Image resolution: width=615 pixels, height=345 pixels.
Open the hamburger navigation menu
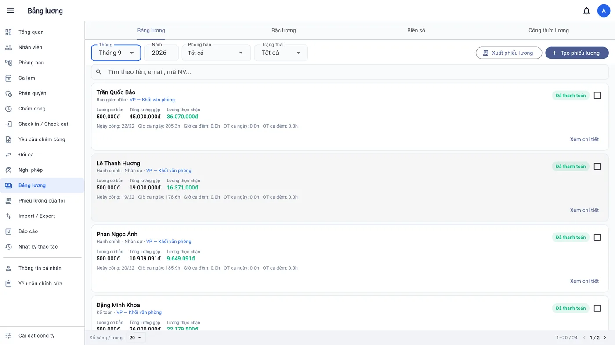click(11, 11)
